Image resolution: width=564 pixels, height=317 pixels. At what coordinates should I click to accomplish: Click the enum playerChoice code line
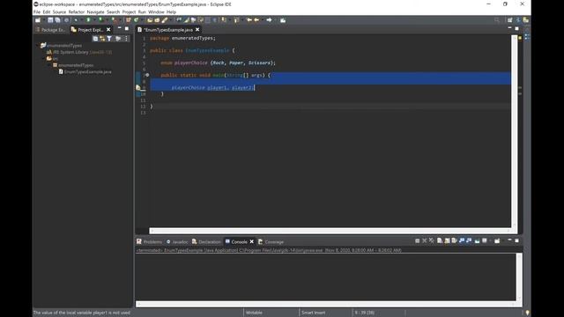(x=218, y=63)
